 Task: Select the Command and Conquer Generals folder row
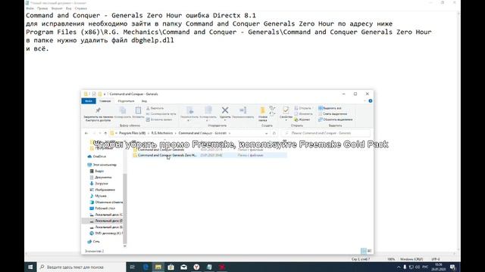point(209,150)
